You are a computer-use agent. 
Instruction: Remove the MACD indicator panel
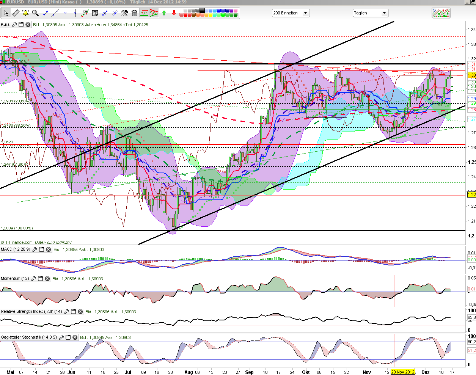[48, 249]
